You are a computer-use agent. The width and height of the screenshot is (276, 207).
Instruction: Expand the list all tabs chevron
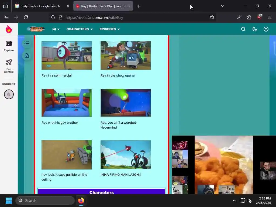[222, 6]
